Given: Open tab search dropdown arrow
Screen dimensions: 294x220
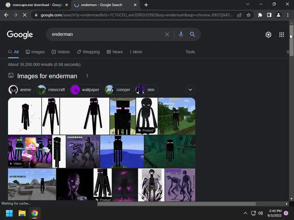Looking at the screenshot, I should (x=248, y=4).
